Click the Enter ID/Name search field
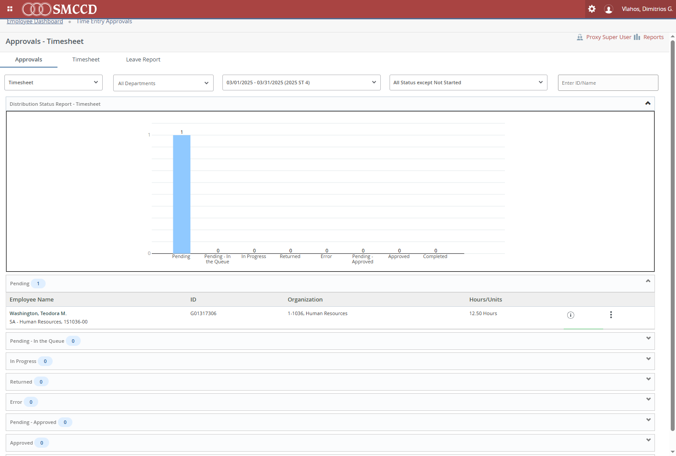This screenshot has height=456, width=676. (x=608, y=83)
